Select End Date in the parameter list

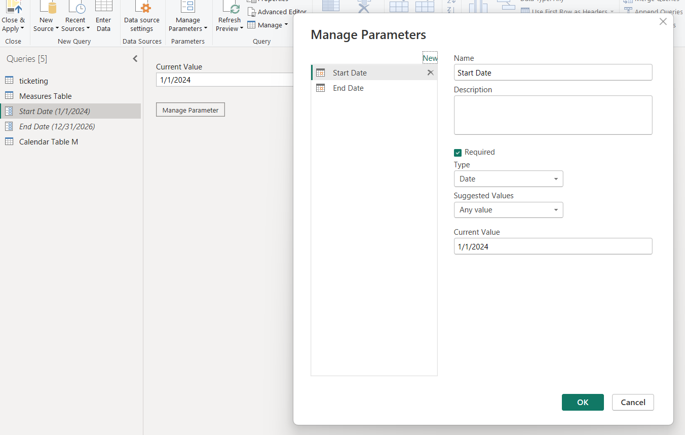[x=374, y=88]
